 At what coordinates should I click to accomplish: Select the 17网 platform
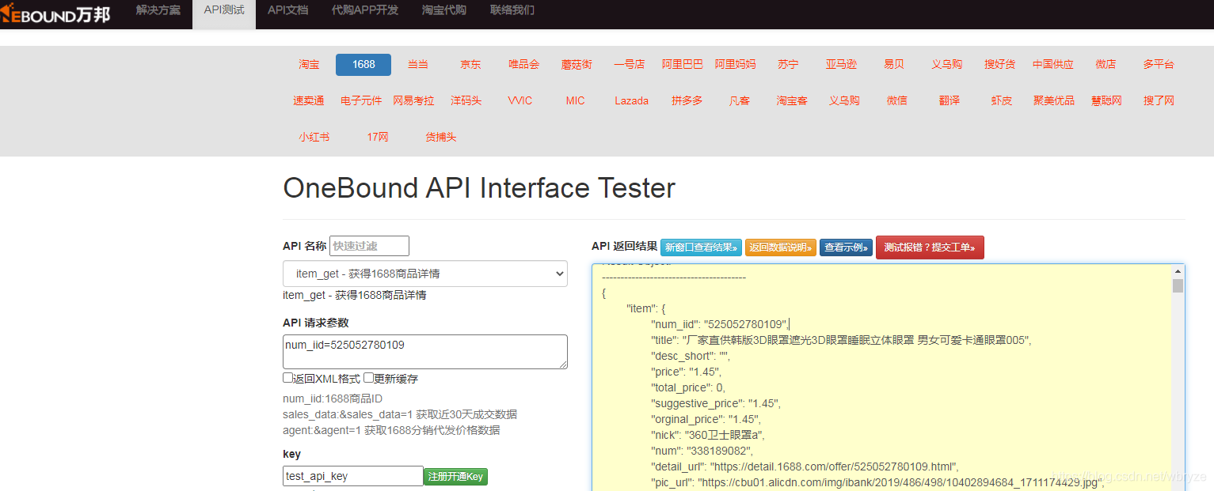[378, 138]
